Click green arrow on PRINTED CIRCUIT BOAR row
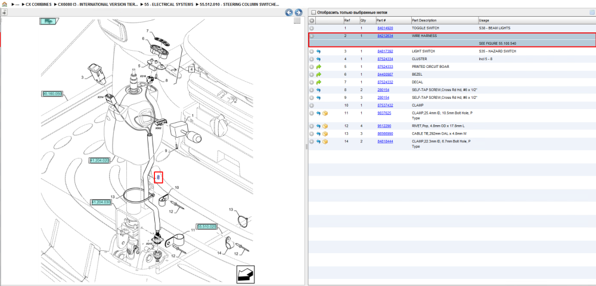Screen dimensions: 596x286 [x=318, y=67]
